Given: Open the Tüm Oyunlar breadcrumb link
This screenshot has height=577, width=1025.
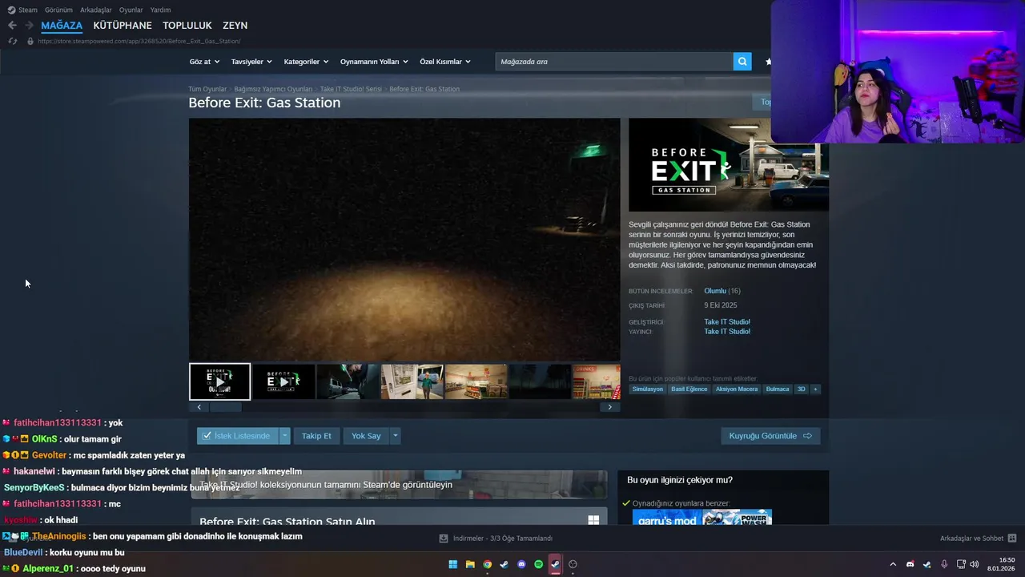Looking at the screenshot, I should (x=207, y=89).
